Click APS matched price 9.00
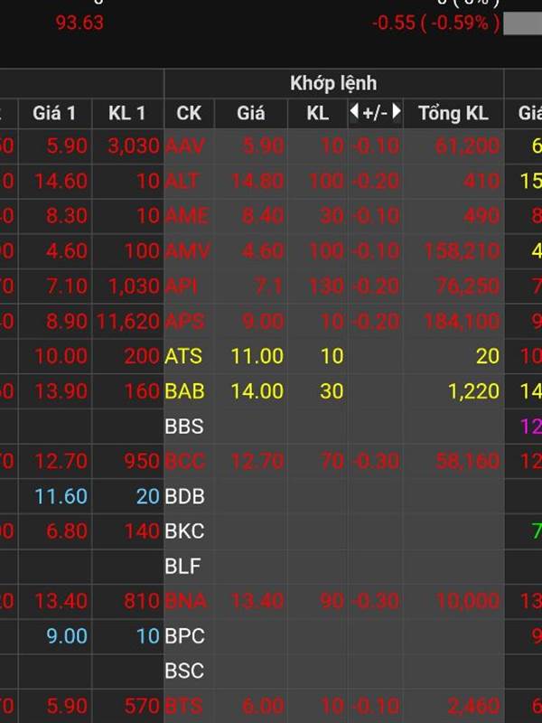Screen dimensions: 542x723 (x=263, y=322)
